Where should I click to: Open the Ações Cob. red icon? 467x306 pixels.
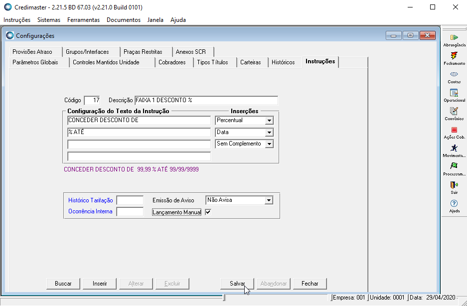454,130
